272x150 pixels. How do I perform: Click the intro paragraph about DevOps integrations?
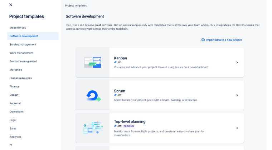(162, 27)
